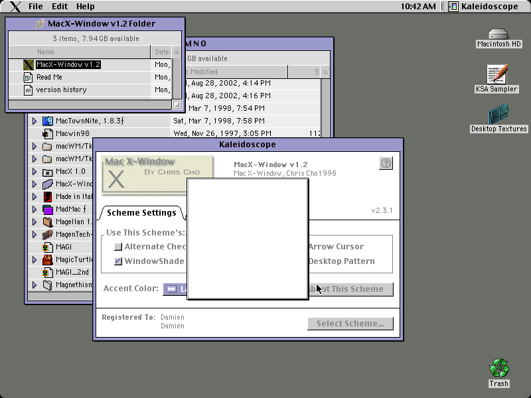
Task: Click the Magellan folder icon
Action: [x=47, y=222]
